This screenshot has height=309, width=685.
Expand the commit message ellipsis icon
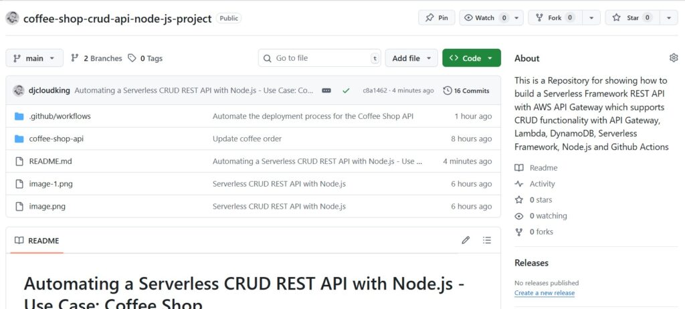[326, 90]
